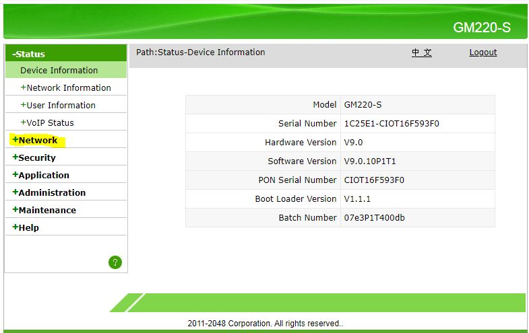Select serial number 1C25E1-CIOT16F593F0
The image size is (529, 333).
point(392,124)
